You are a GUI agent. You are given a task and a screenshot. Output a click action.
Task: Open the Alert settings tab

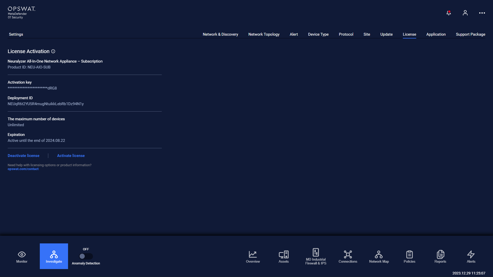294,34
